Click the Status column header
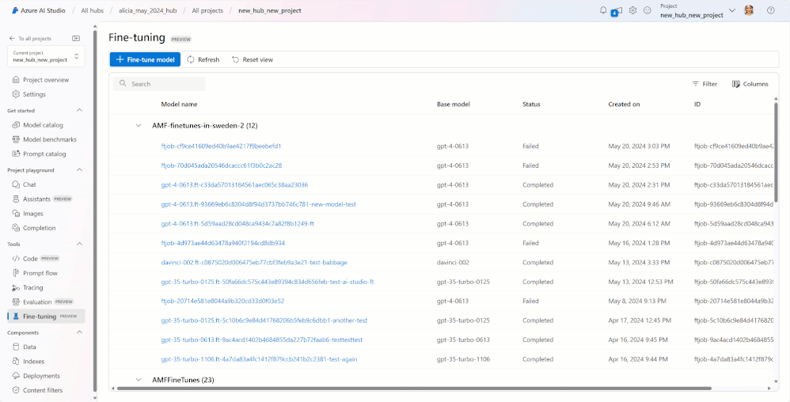The width and height of the screenshot is (790, 402). [531, 104]
